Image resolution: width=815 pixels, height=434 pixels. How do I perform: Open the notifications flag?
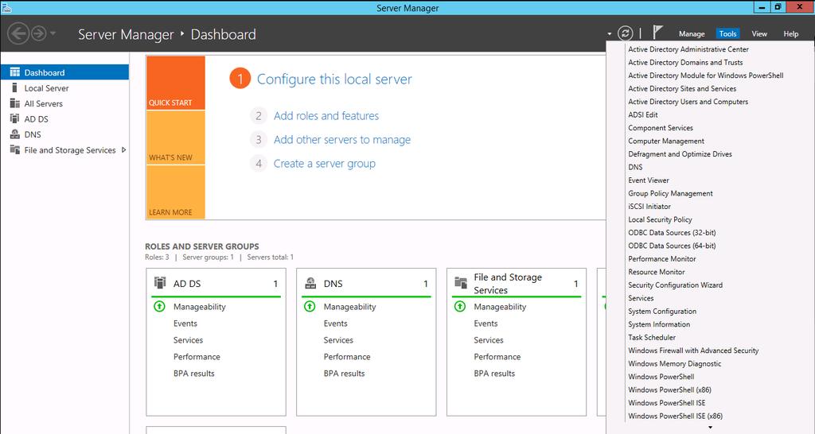657,33
